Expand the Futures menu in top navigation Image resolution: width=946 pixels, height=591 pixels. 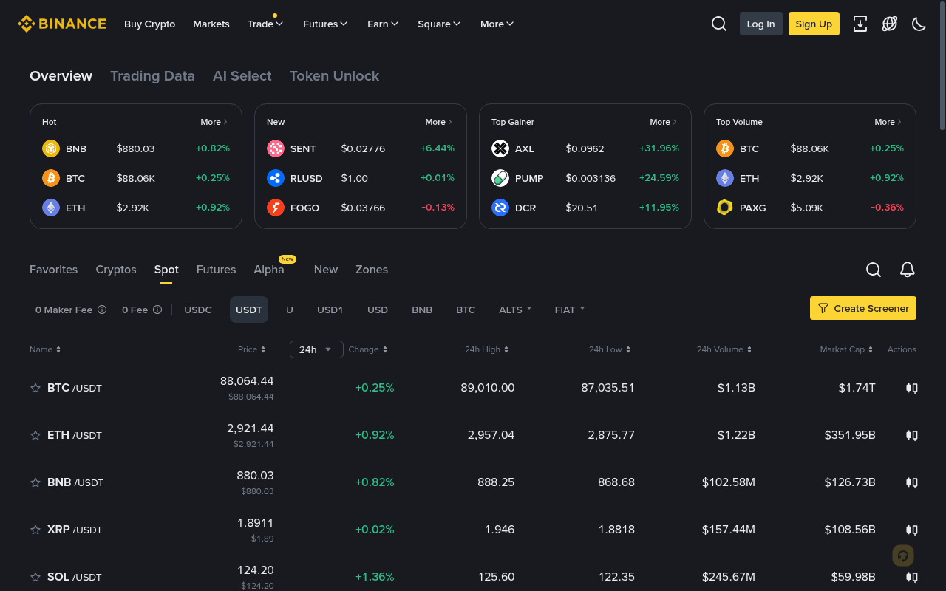pos(325,24)
